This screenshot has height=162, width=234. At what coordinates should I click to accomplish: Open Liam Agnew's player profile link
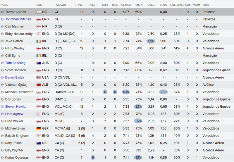click(14, 114)
